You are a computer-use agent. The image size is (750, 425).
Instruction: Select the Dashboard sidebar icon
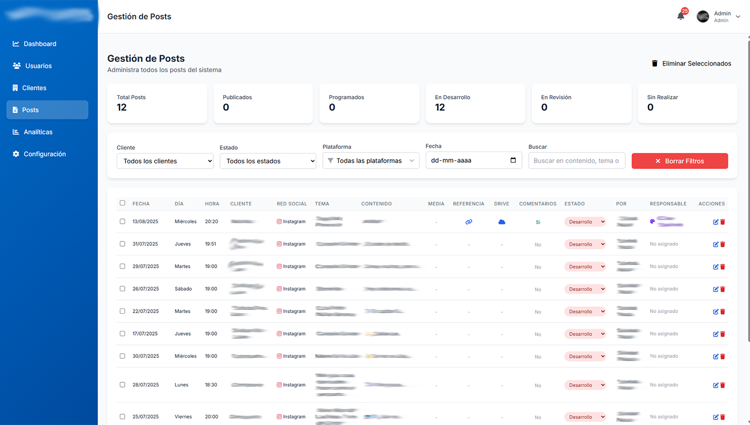pos(16,44)
